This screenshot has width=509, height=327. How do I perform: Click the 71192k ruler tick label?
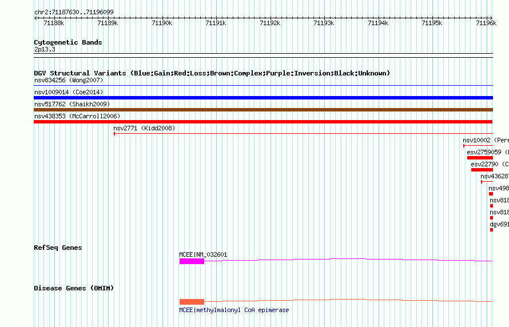pyautogui.click(x=270, y=23)
